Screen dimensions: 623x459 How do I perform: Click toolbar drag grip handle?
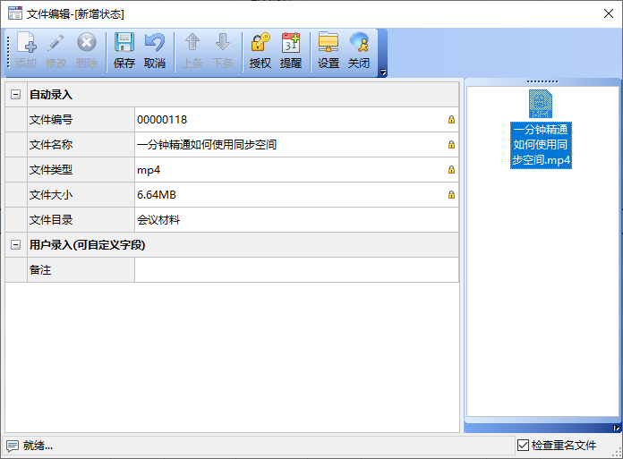(8, 51)
